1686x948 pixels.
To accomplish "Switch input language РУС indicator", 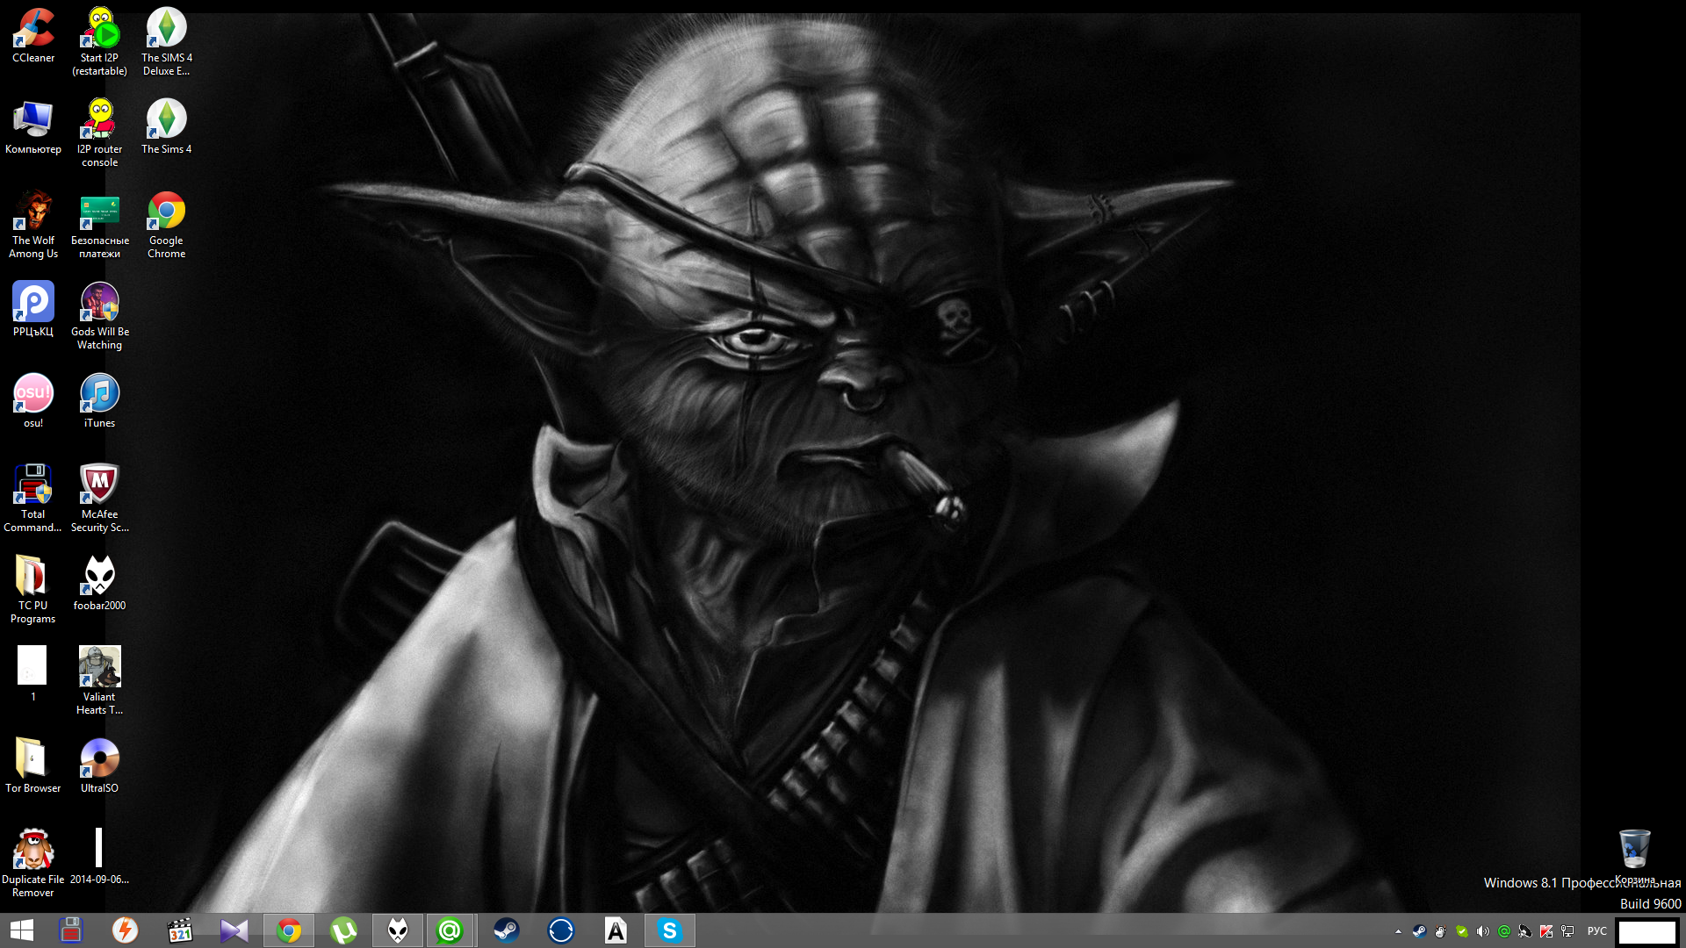I will pos(1596,931).
